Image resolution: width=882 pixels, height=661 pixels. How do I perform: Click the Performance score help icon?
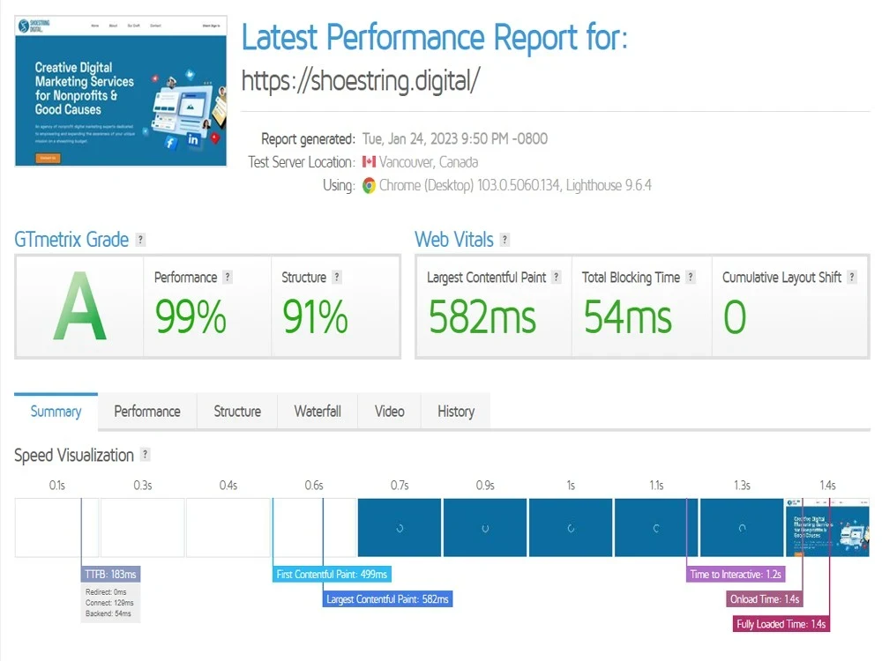pos(228,277)
